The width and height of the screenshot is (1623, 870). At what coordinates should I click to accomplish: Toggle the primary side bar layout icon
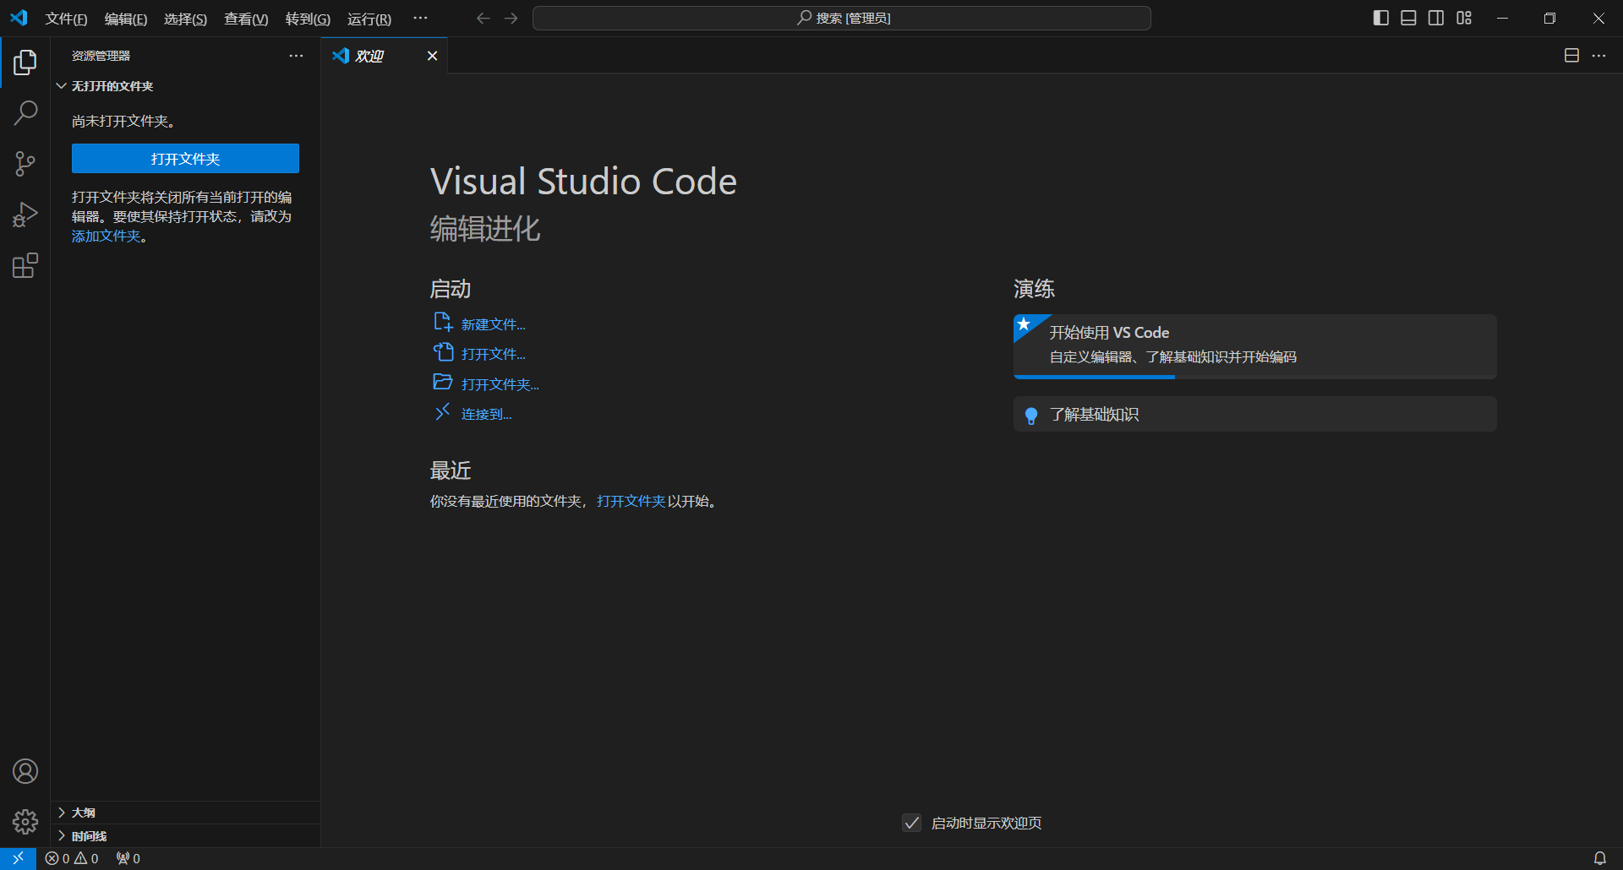pyautogui.click(x=1380, y=18)
